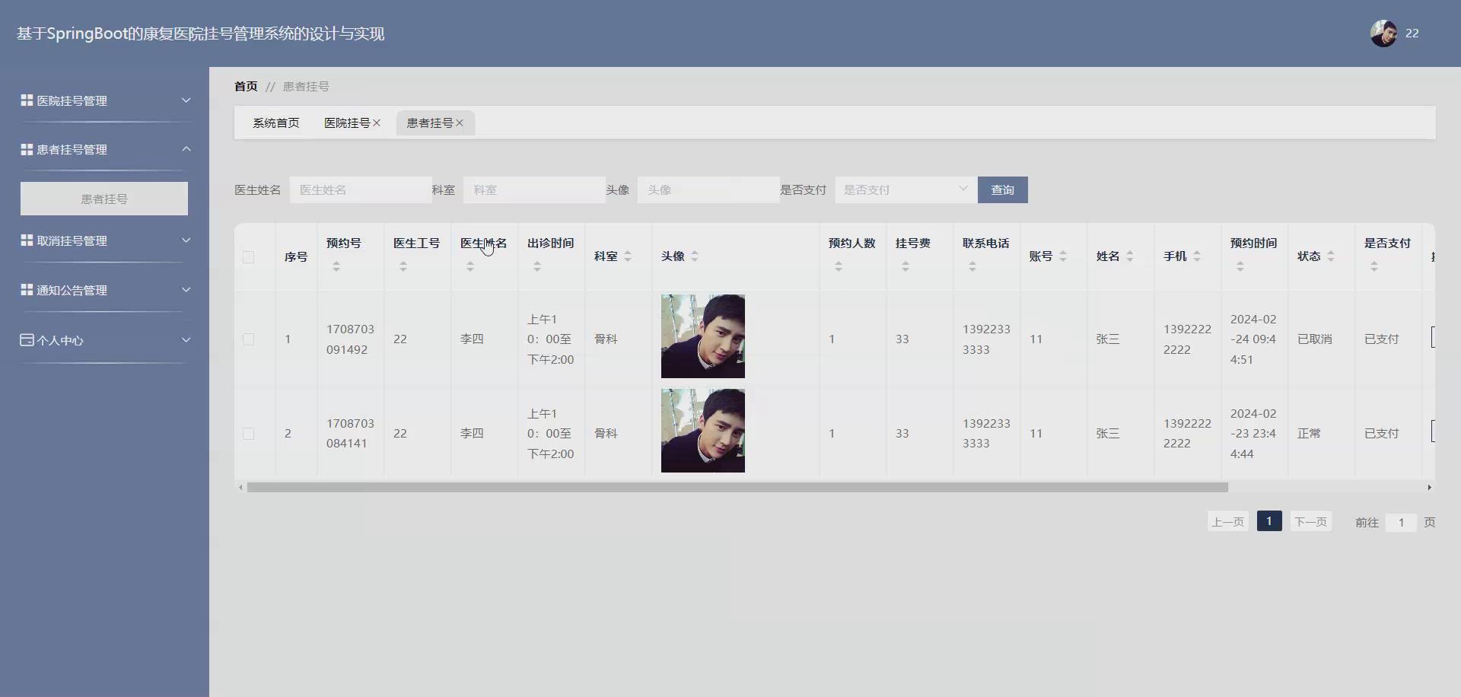
Task: Sort table by 头像 column
Action: click(x=695, y=256)
